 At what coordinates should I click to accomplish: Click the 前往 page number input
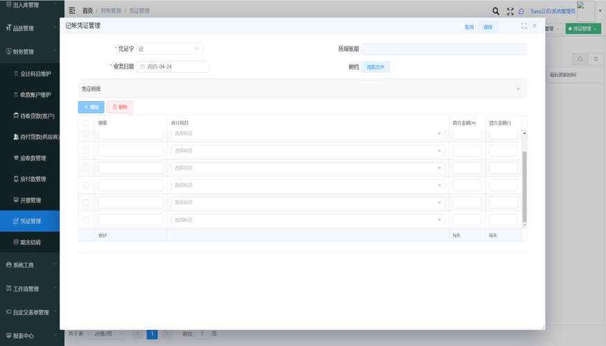[x=202, y=334]
